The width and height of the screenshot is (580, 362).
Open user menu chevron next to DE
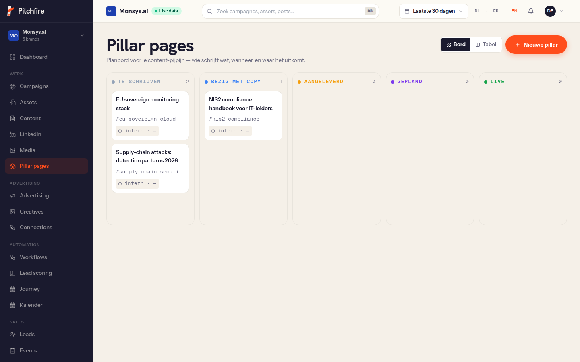click(x=561, y=11)
